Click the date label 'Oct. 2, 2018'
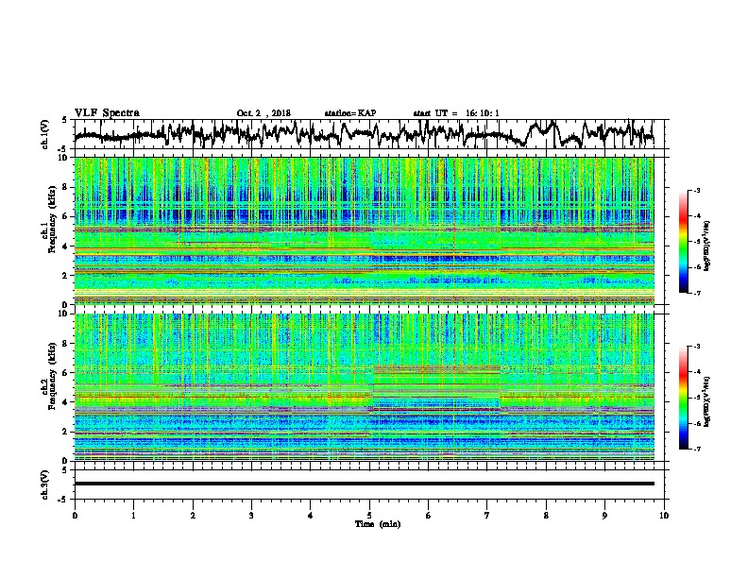 pyautogui.click(x=263, y=113)
